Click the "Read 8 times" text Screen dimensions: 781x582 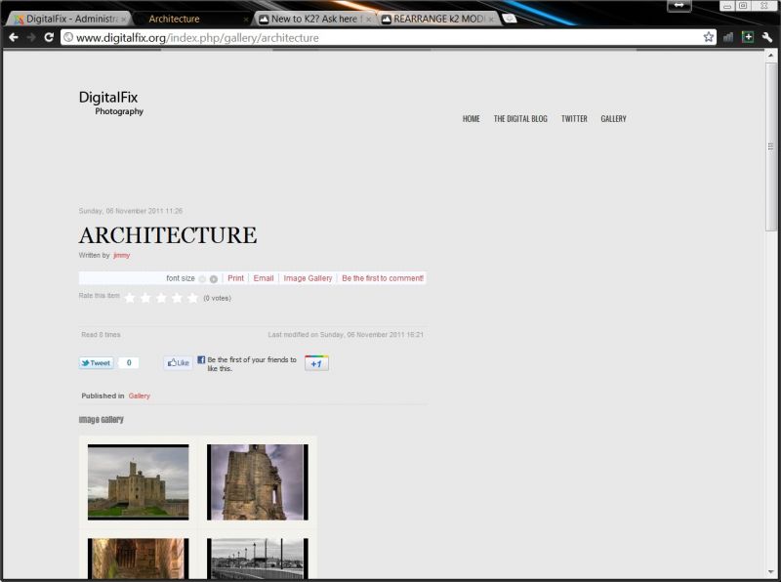pos(101,335)
